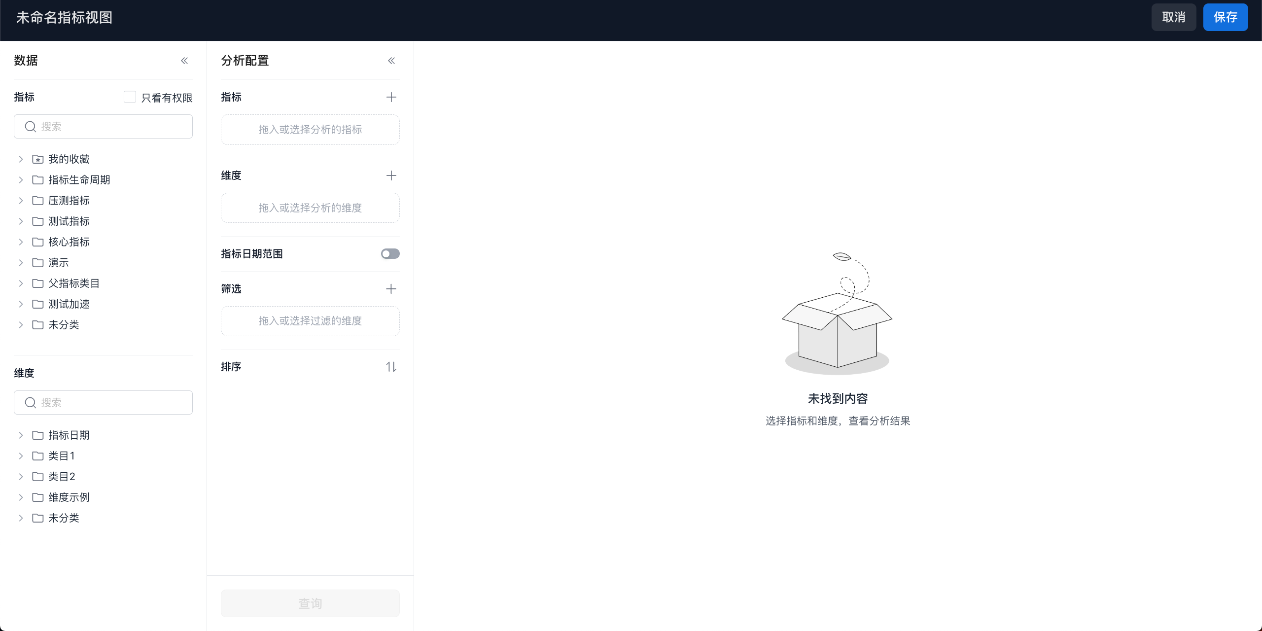
Task: Select the 压测指标 tree item
Action: [69, 201]
